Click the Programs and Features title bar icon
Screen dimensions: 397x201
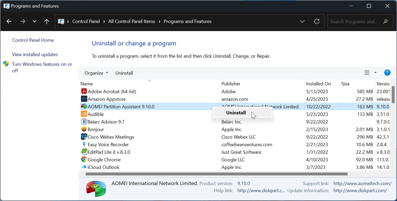[x=6, y=6]
